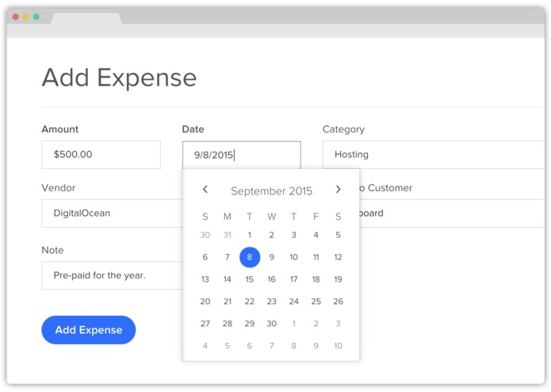Choose September 23 in the calendar

pos(272,302)
